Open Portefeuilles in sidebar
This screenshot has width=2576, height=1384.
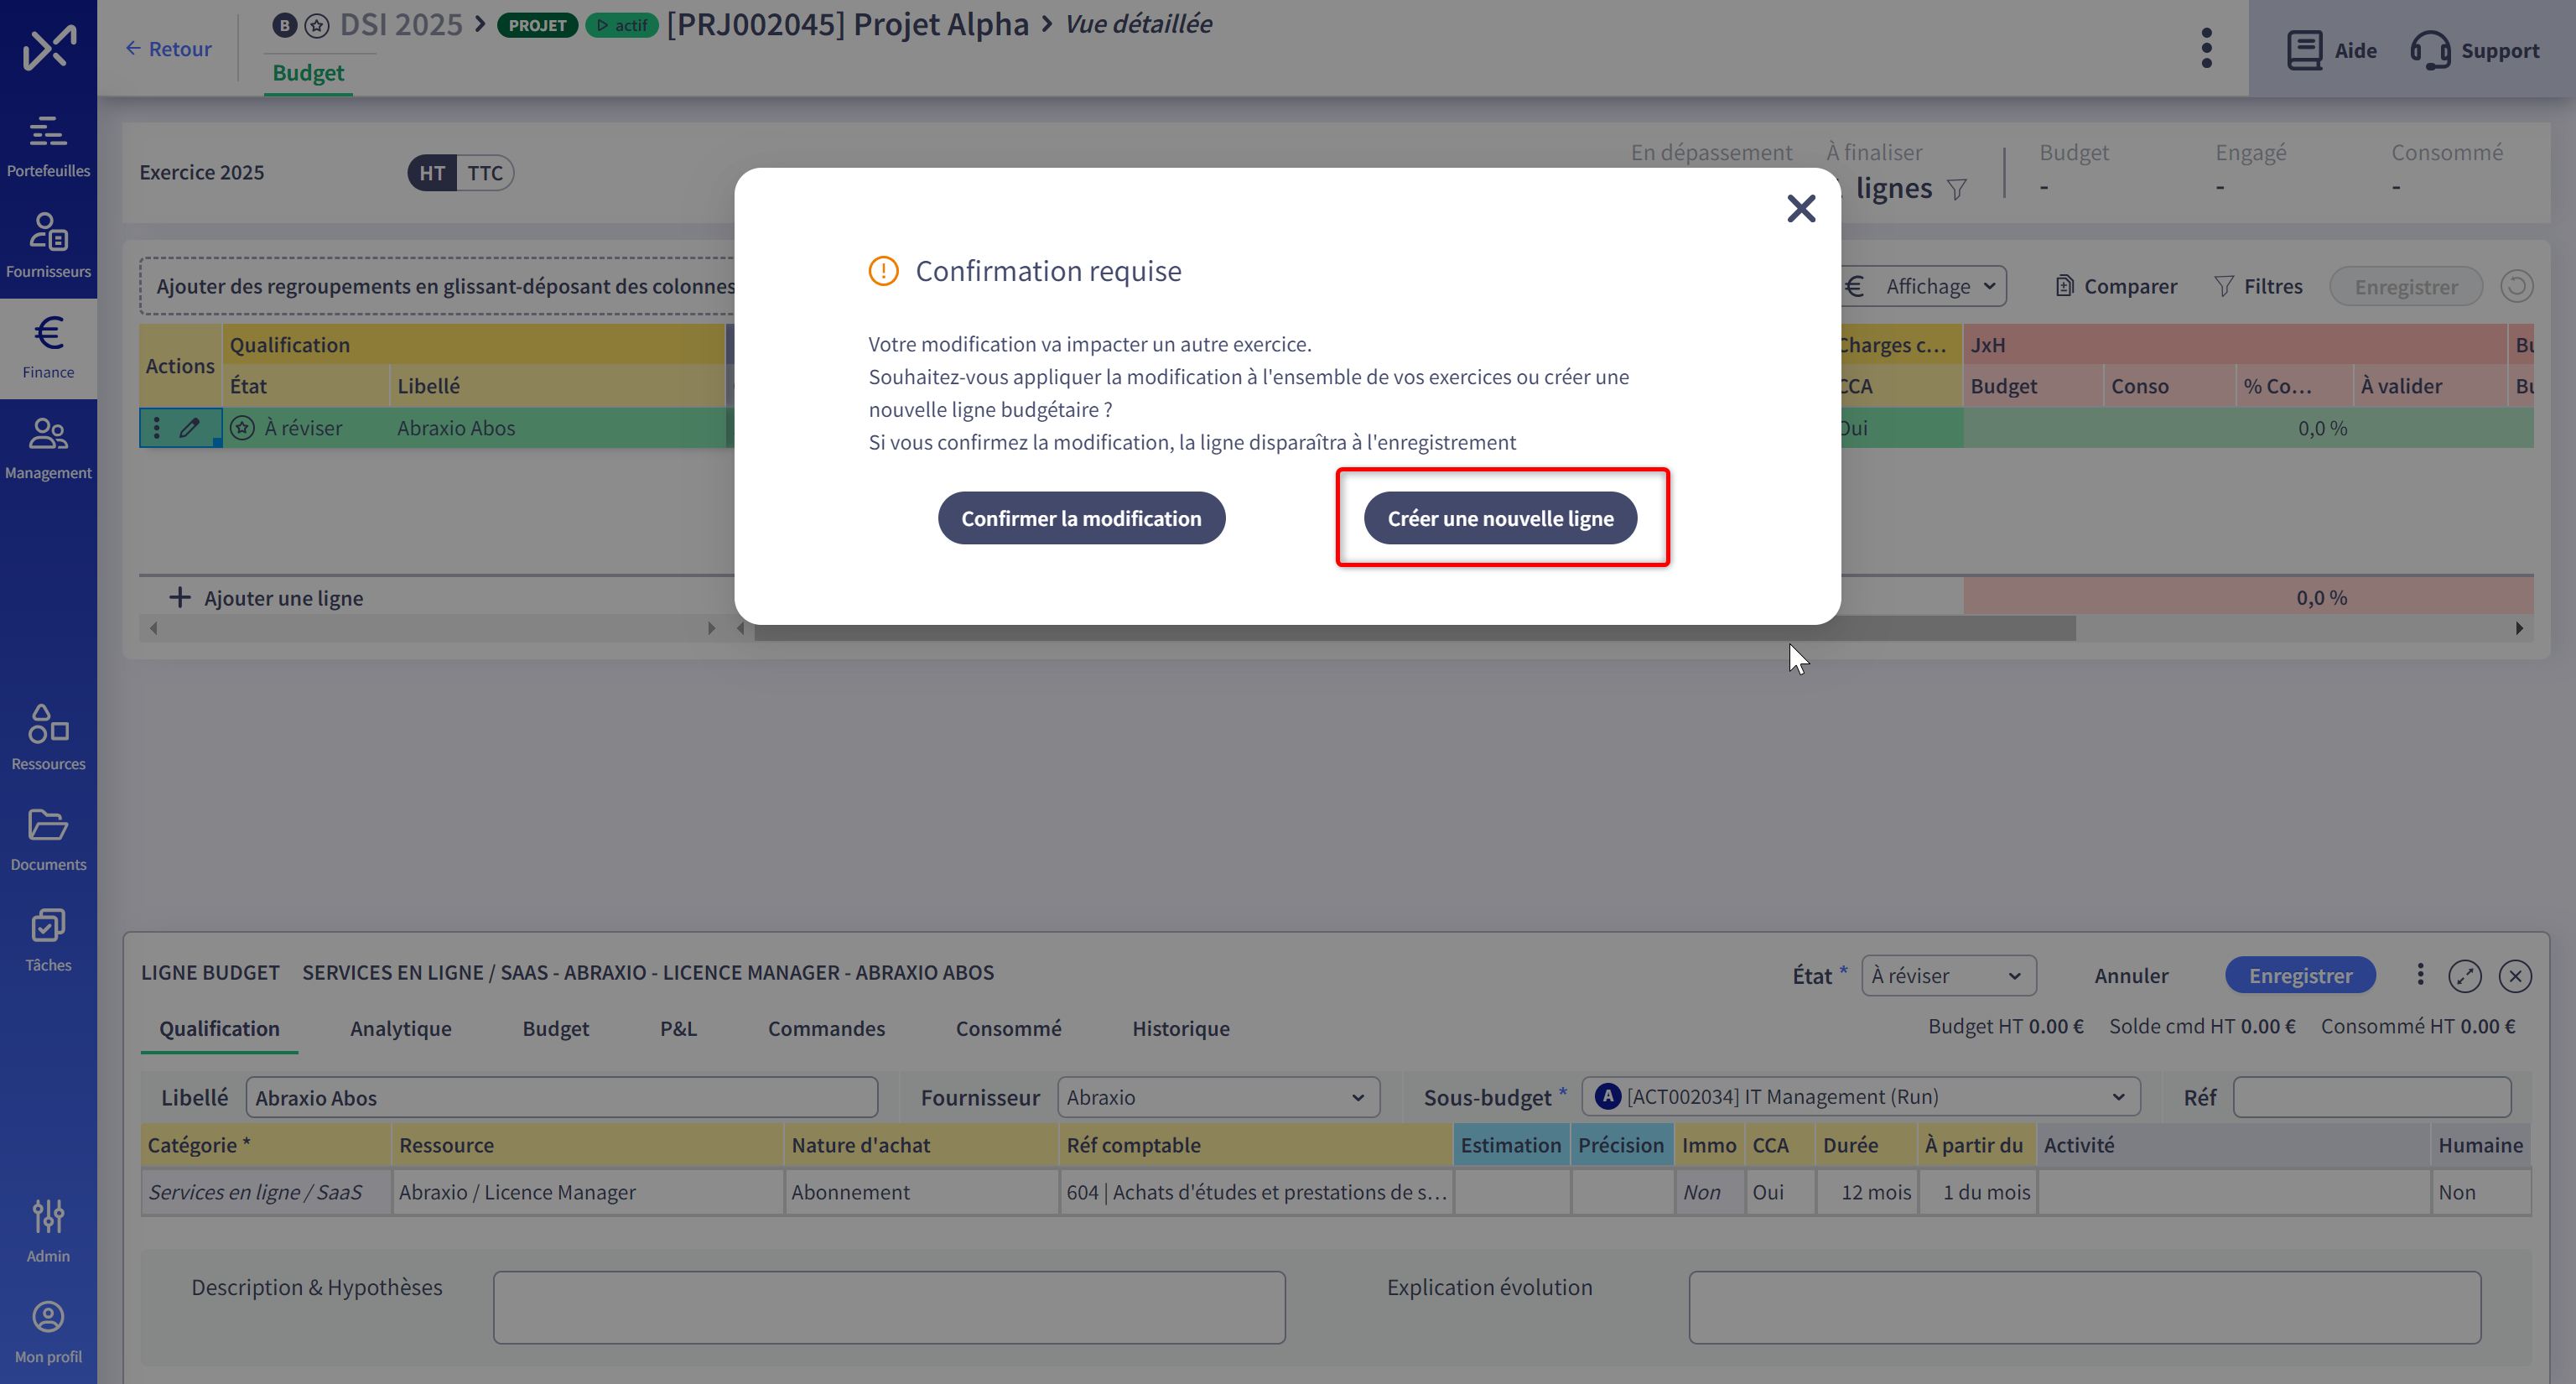48,146
